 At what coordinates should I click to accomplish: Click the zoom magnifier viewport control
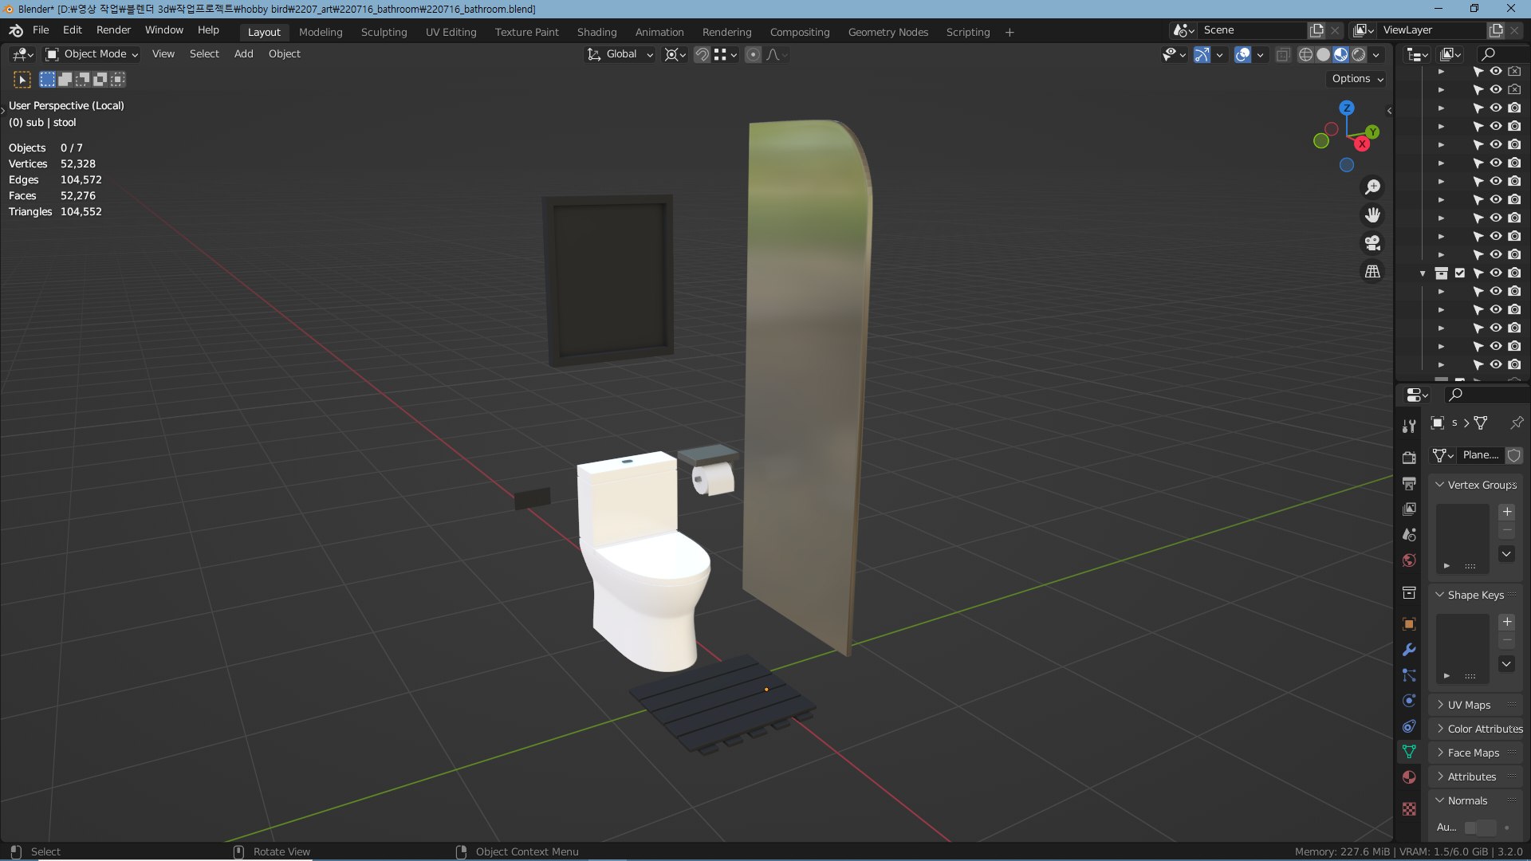coord(1372,187)
